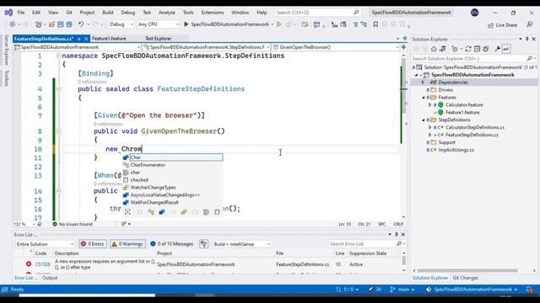The width and height of the screenshot is (540, 303).
Task: Click Show All Files icon in Solution Explorer
Action: tap(486, 49)
